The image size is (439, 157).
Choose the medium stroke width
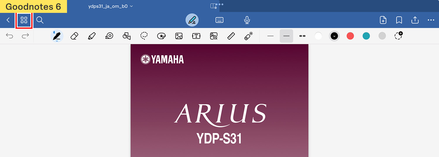(x=286, y=36)
